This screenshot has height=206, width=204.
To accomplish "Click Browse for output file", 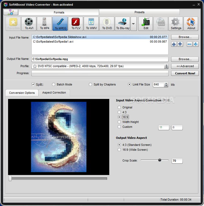I will coord(185,59).
